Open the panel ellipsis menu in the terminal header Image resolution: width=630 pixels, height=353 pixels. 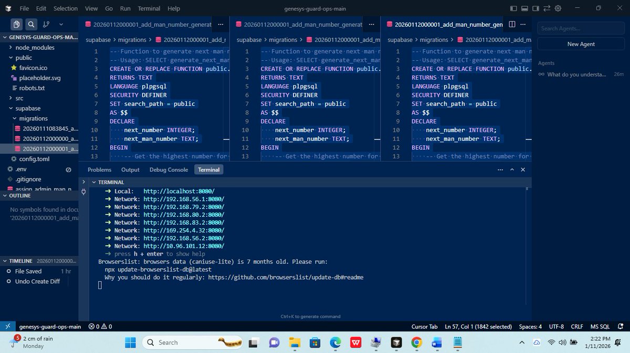[499, 170]
